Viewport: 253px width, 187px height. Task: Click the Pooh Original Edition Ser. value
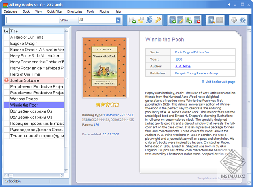tap(193, 52)
